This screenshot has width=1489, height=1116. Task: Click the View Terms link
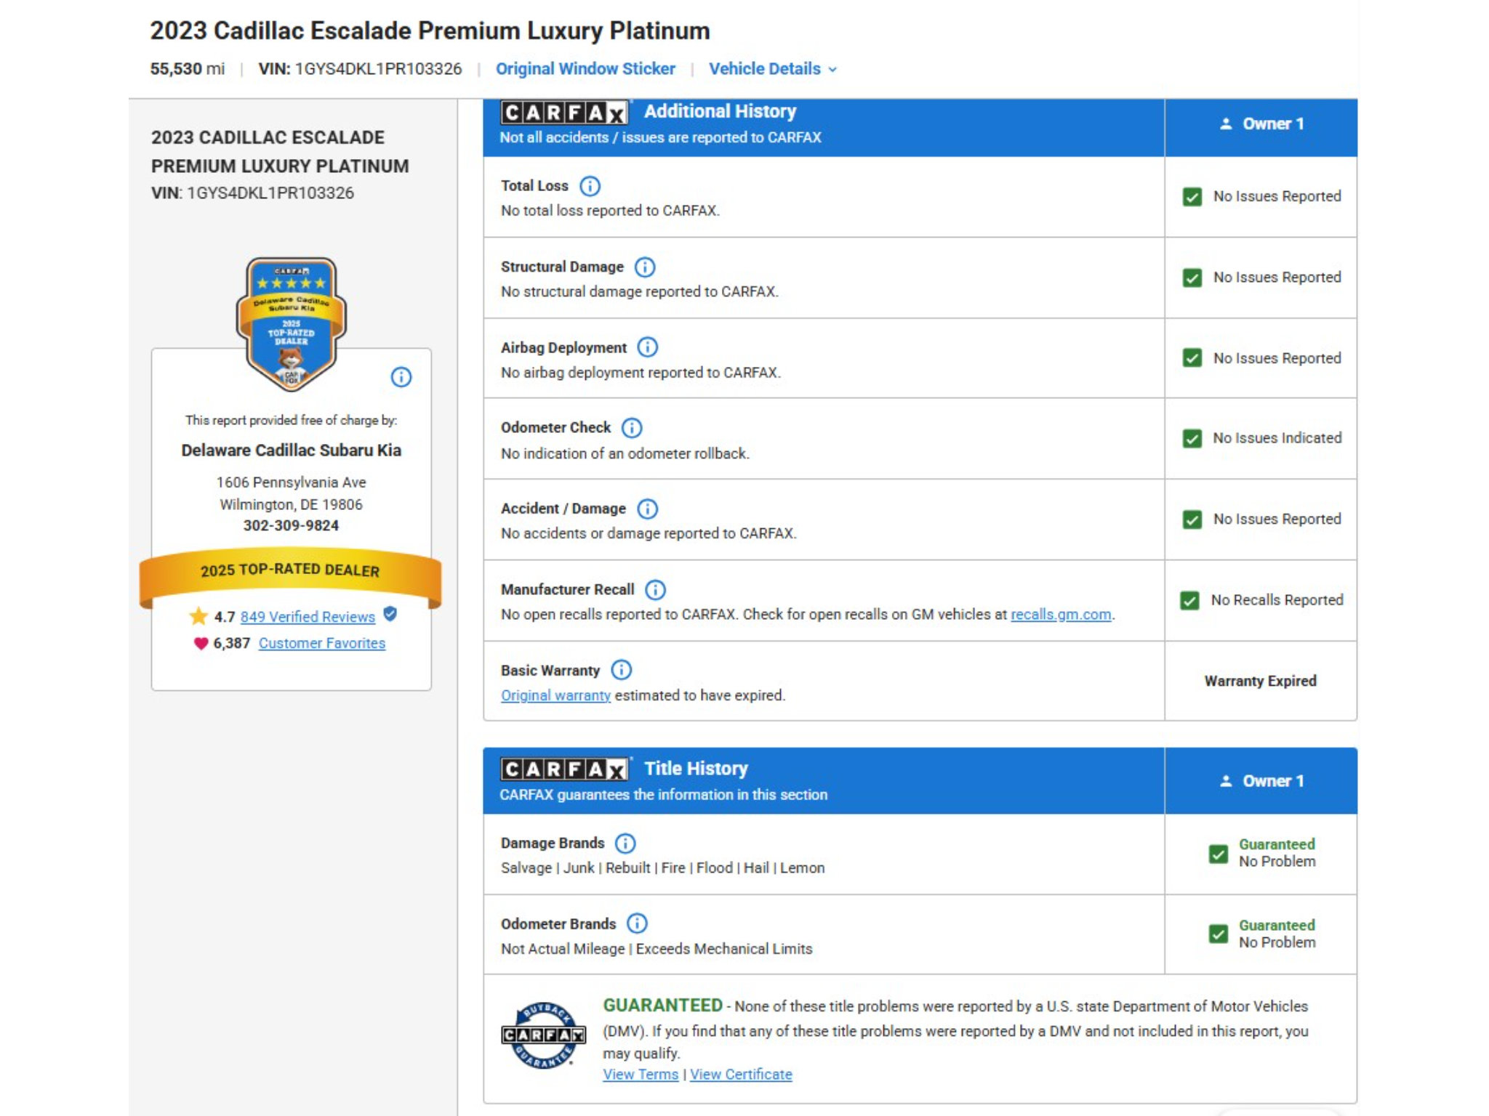(641, 1075)
